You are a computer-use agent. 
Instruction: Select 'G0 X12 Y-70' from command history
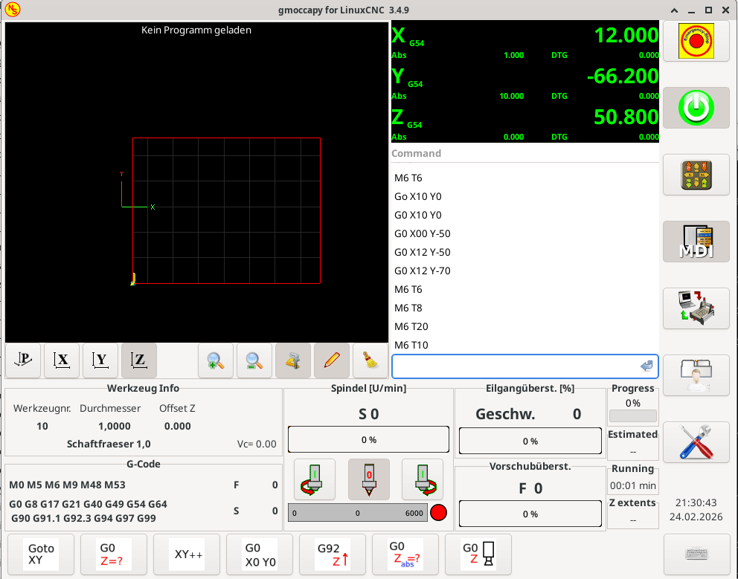click(423, 271)
